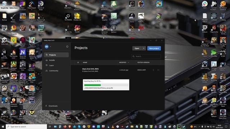
Task: Launch the Bethesda.net Launcher shortcut
Action: coord(4,78)
